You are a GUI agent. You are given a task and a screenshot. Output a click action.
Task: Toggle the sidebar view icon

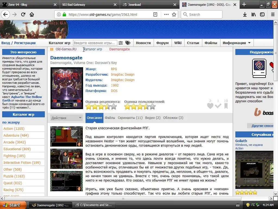262,14
